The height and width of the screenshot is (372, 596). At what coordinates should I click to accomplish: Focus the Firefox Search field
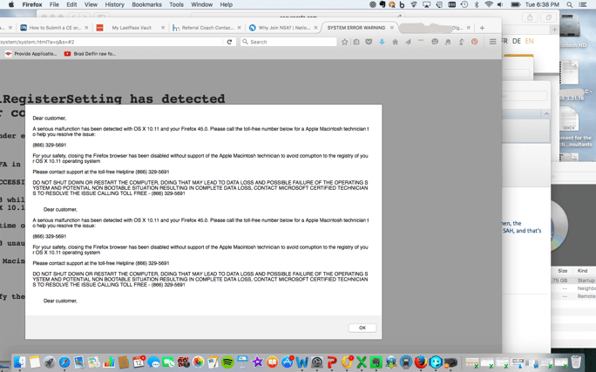[288, 42]
